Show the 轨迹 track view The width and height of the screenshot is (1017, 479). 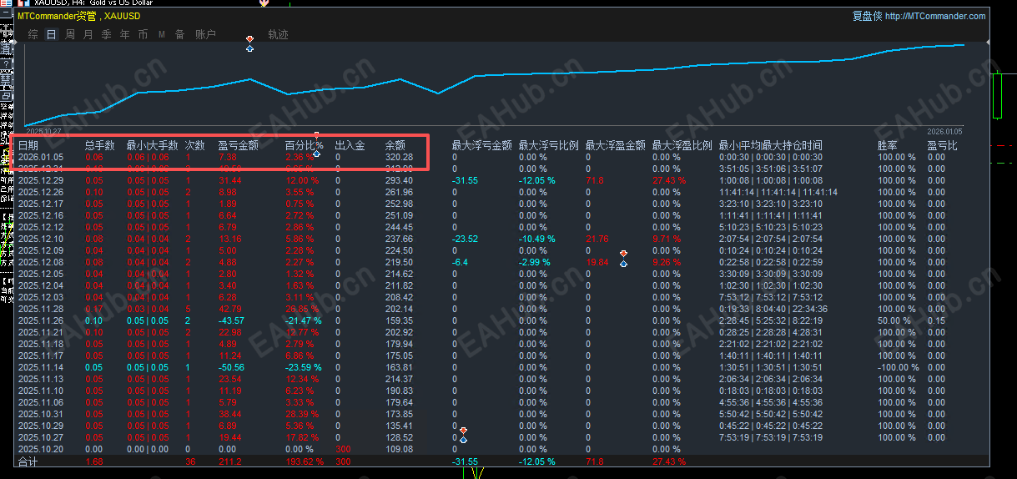click(278, 34)
